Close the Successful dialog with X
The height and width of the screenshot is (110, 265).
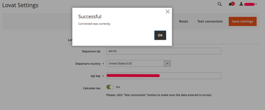tap(167, 12)
